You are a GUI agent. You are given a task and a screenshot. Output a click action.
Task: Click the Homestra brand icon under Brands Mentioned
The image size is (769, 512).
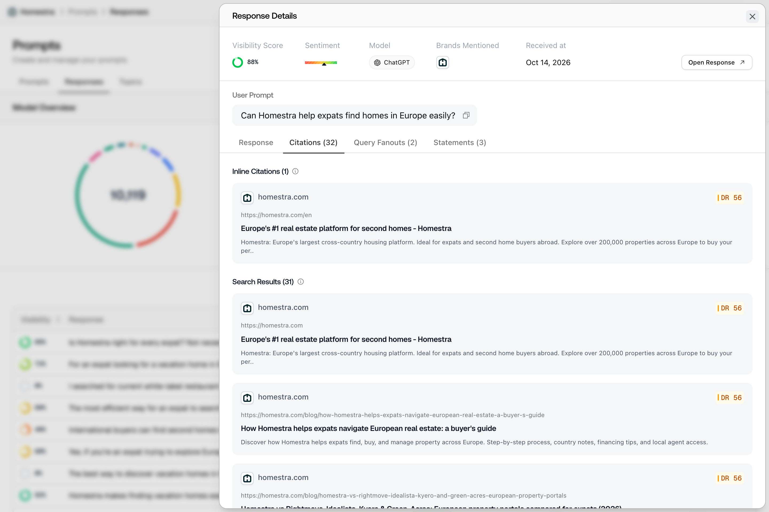click(442, 62)
